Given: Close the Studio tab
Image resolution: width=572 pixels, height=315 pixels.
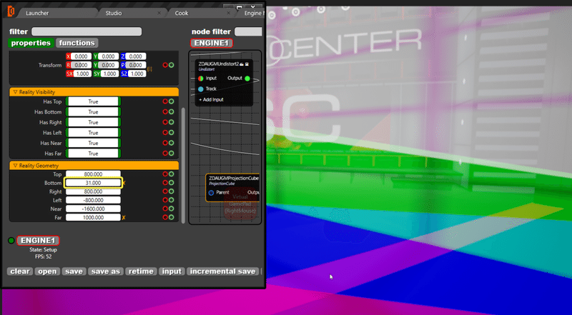Looking at the screenshot, I should (159, 13).
